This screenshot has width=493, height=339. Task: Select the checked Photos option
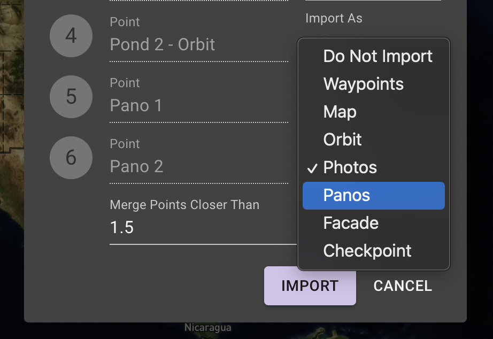pos(374,167)
